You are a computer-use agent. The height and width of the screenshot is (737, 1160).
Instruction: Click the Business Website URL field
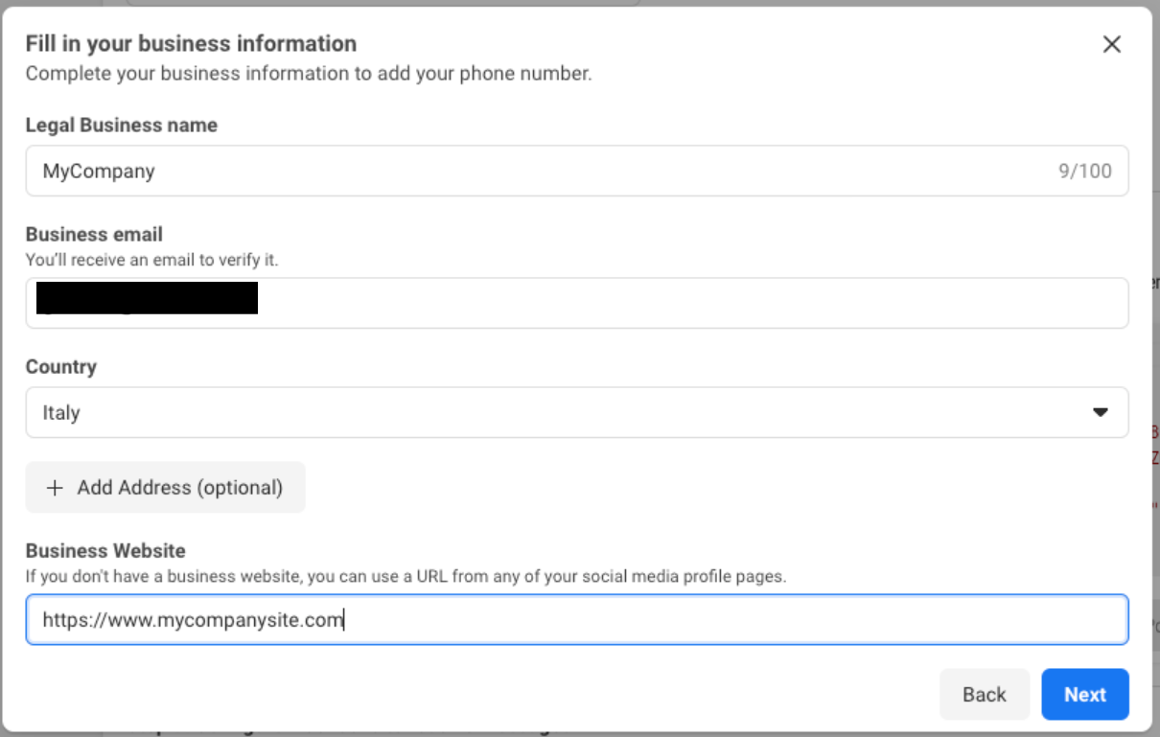(671, 620)
